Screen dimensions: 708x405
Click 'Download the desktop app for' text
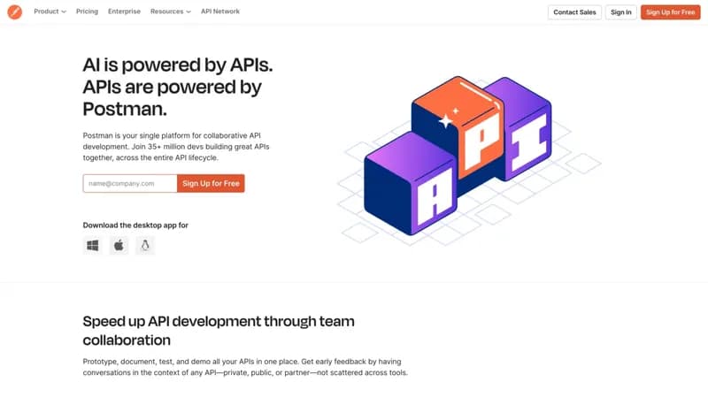pyautogui.click(x=135, y=225)
